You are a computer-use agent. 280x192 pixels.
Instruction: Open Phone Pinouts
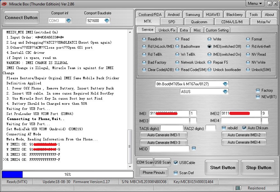tap(154, 172)
